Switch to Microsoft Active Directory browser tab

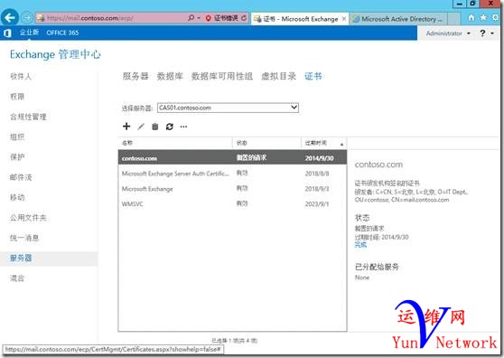[x=399, y=19]
